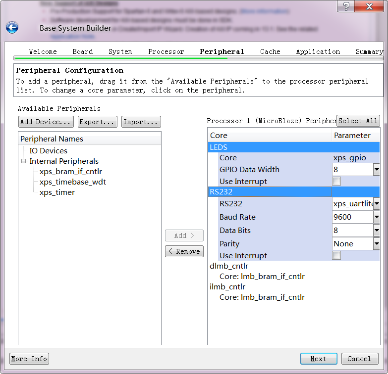Open the GPIO Data Width dropdown
388x374 pixels.
[376, 170]
